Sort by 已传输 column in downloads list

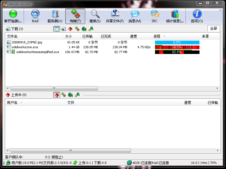90,36
